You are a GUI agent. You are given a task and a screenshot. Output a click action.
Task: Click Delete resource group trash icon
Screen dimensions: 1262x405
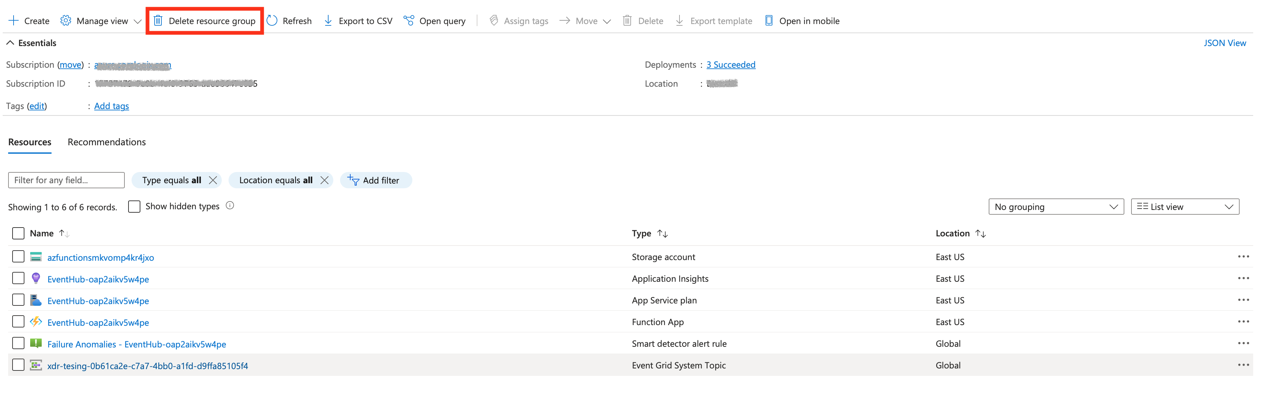(x=158, y=21)
